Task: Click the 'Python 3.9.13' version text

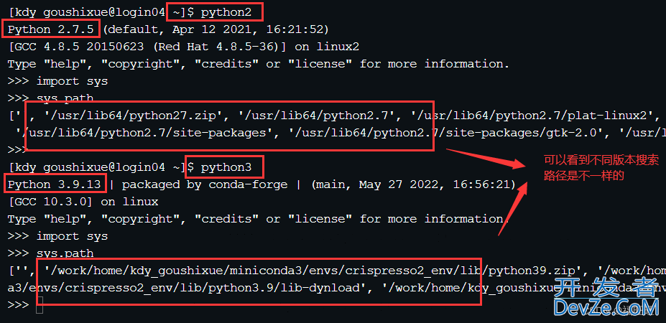Action: pyautogui.click(x=55, y=184)
